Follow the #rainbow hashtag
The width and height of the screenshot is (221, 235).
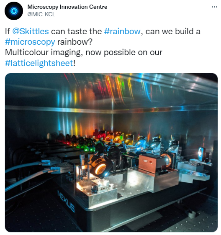122,31
